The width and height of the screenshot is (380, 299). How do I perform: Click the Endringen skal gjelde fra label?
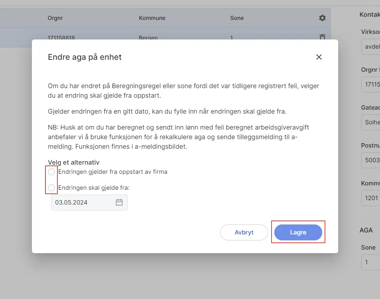click(94, 188)
